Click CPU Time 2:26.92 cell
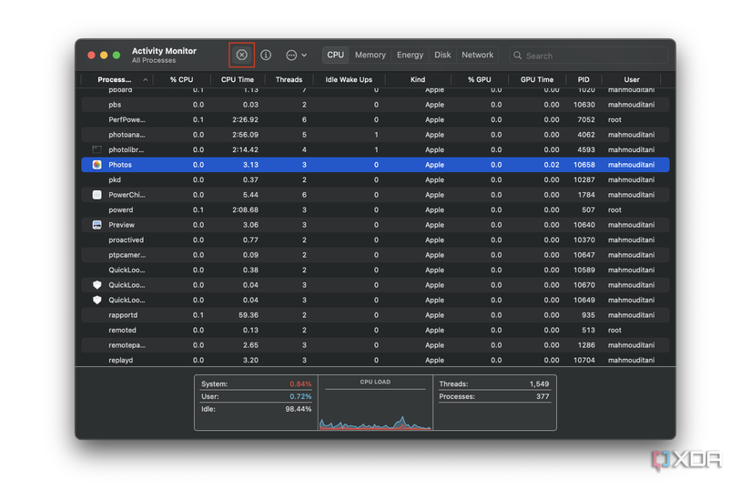The height and width of the screenshot is (501, 751). coord(245,120)
